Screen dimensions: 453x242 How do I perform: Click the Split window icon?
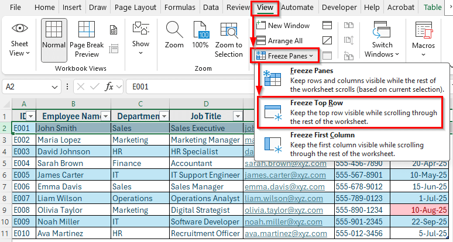(x=327, y=25)
